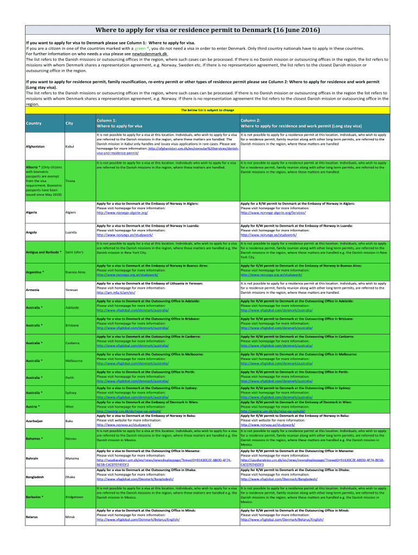Click the yellow 'subject to change' banner
This screenshot has width=418, height=555.
[208, 110]
